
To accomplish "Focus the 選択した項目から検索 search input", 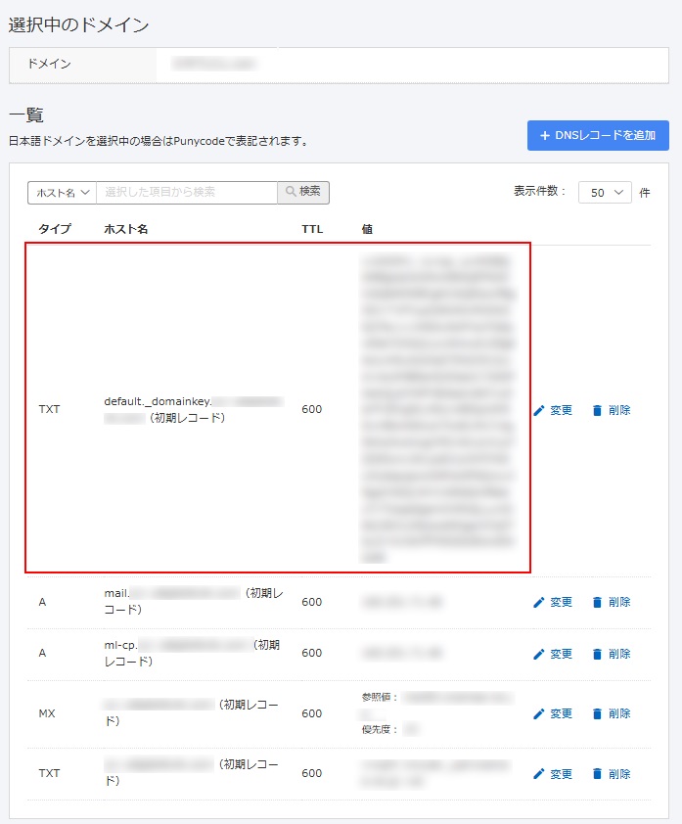I will point(187,193).
